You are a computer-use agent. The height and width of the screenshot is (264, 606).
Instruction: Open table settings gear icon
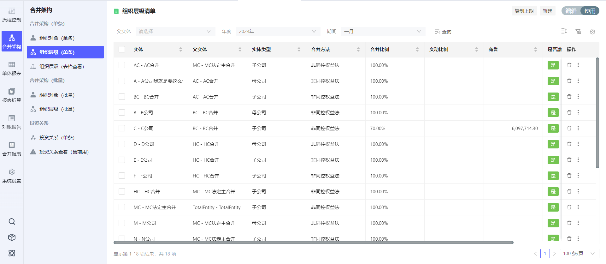click(592, 32)
